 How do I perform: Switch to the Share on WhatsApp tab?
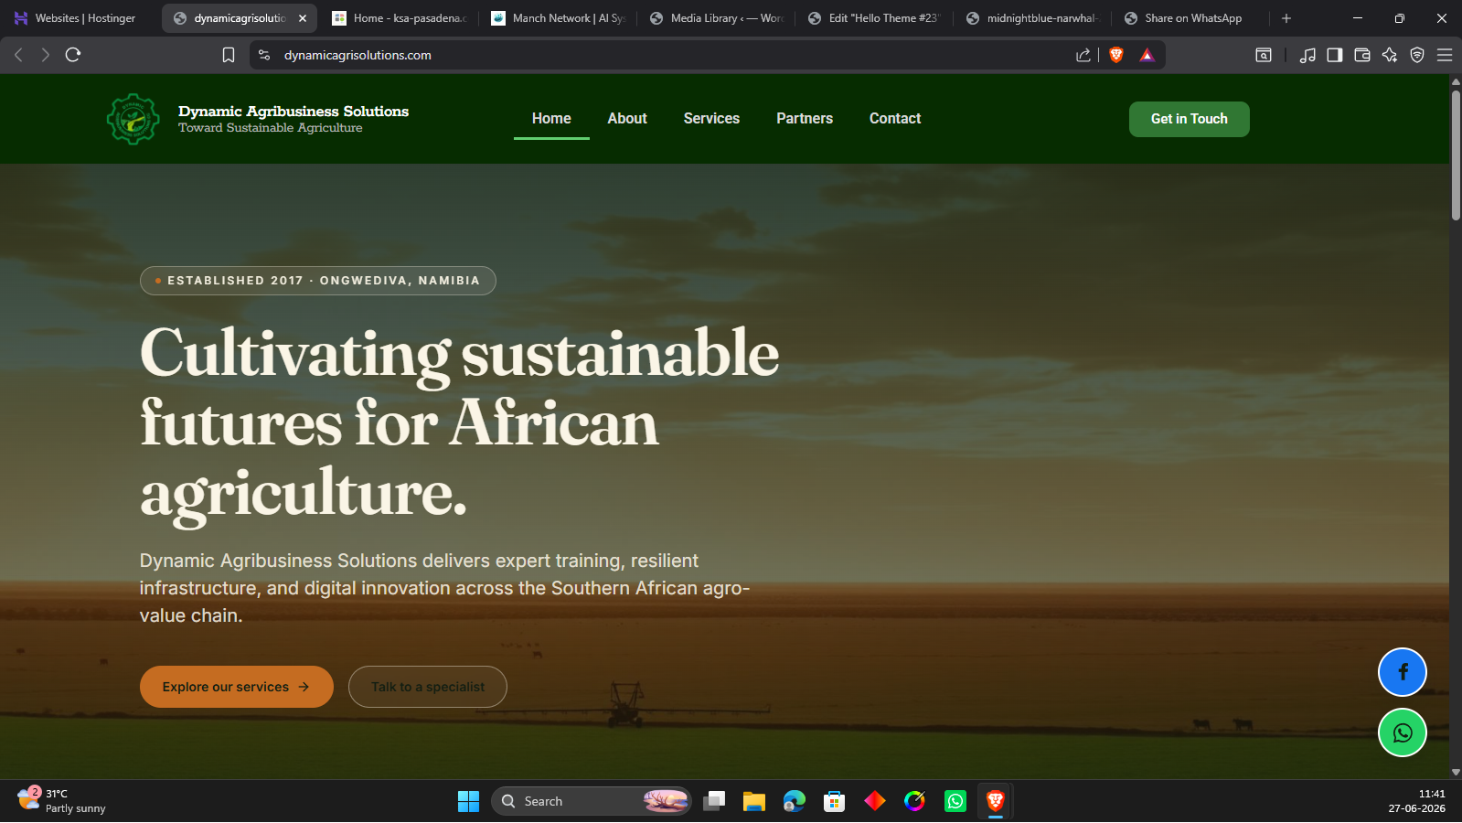pyautogui.click(x=1191, y=18)
